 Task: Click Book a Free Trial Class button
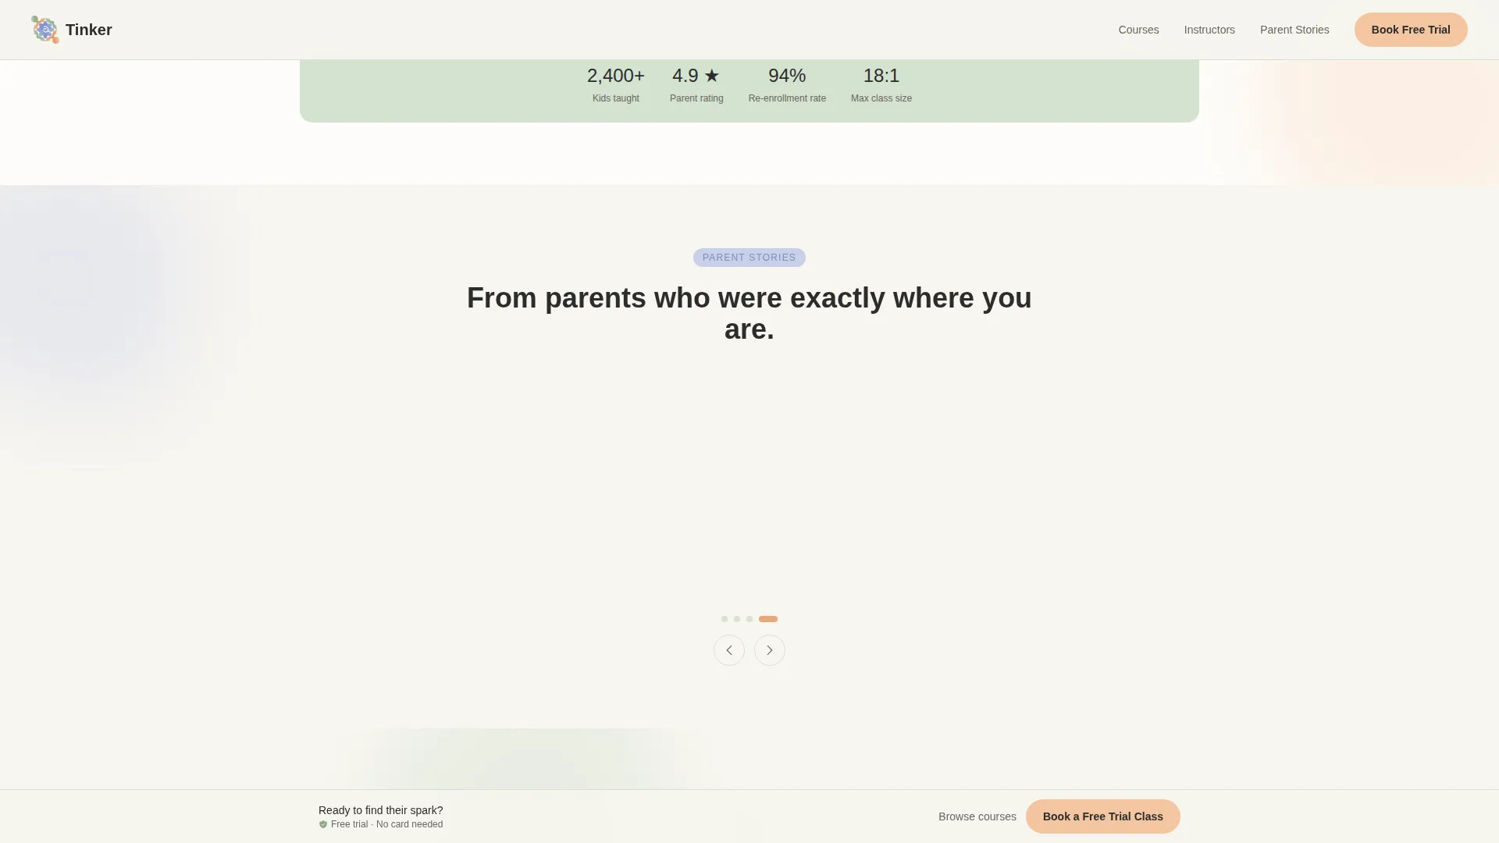tap(1103, 816)
